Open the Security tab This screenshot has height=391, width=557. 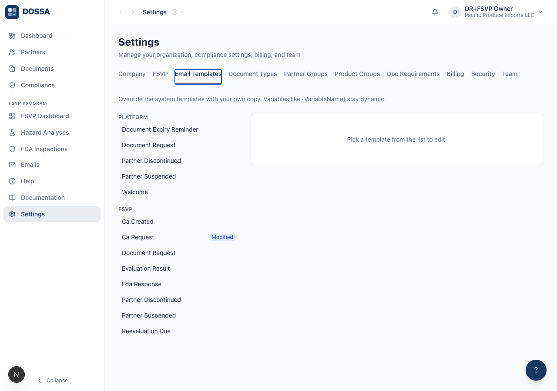(x=483, y=74)
